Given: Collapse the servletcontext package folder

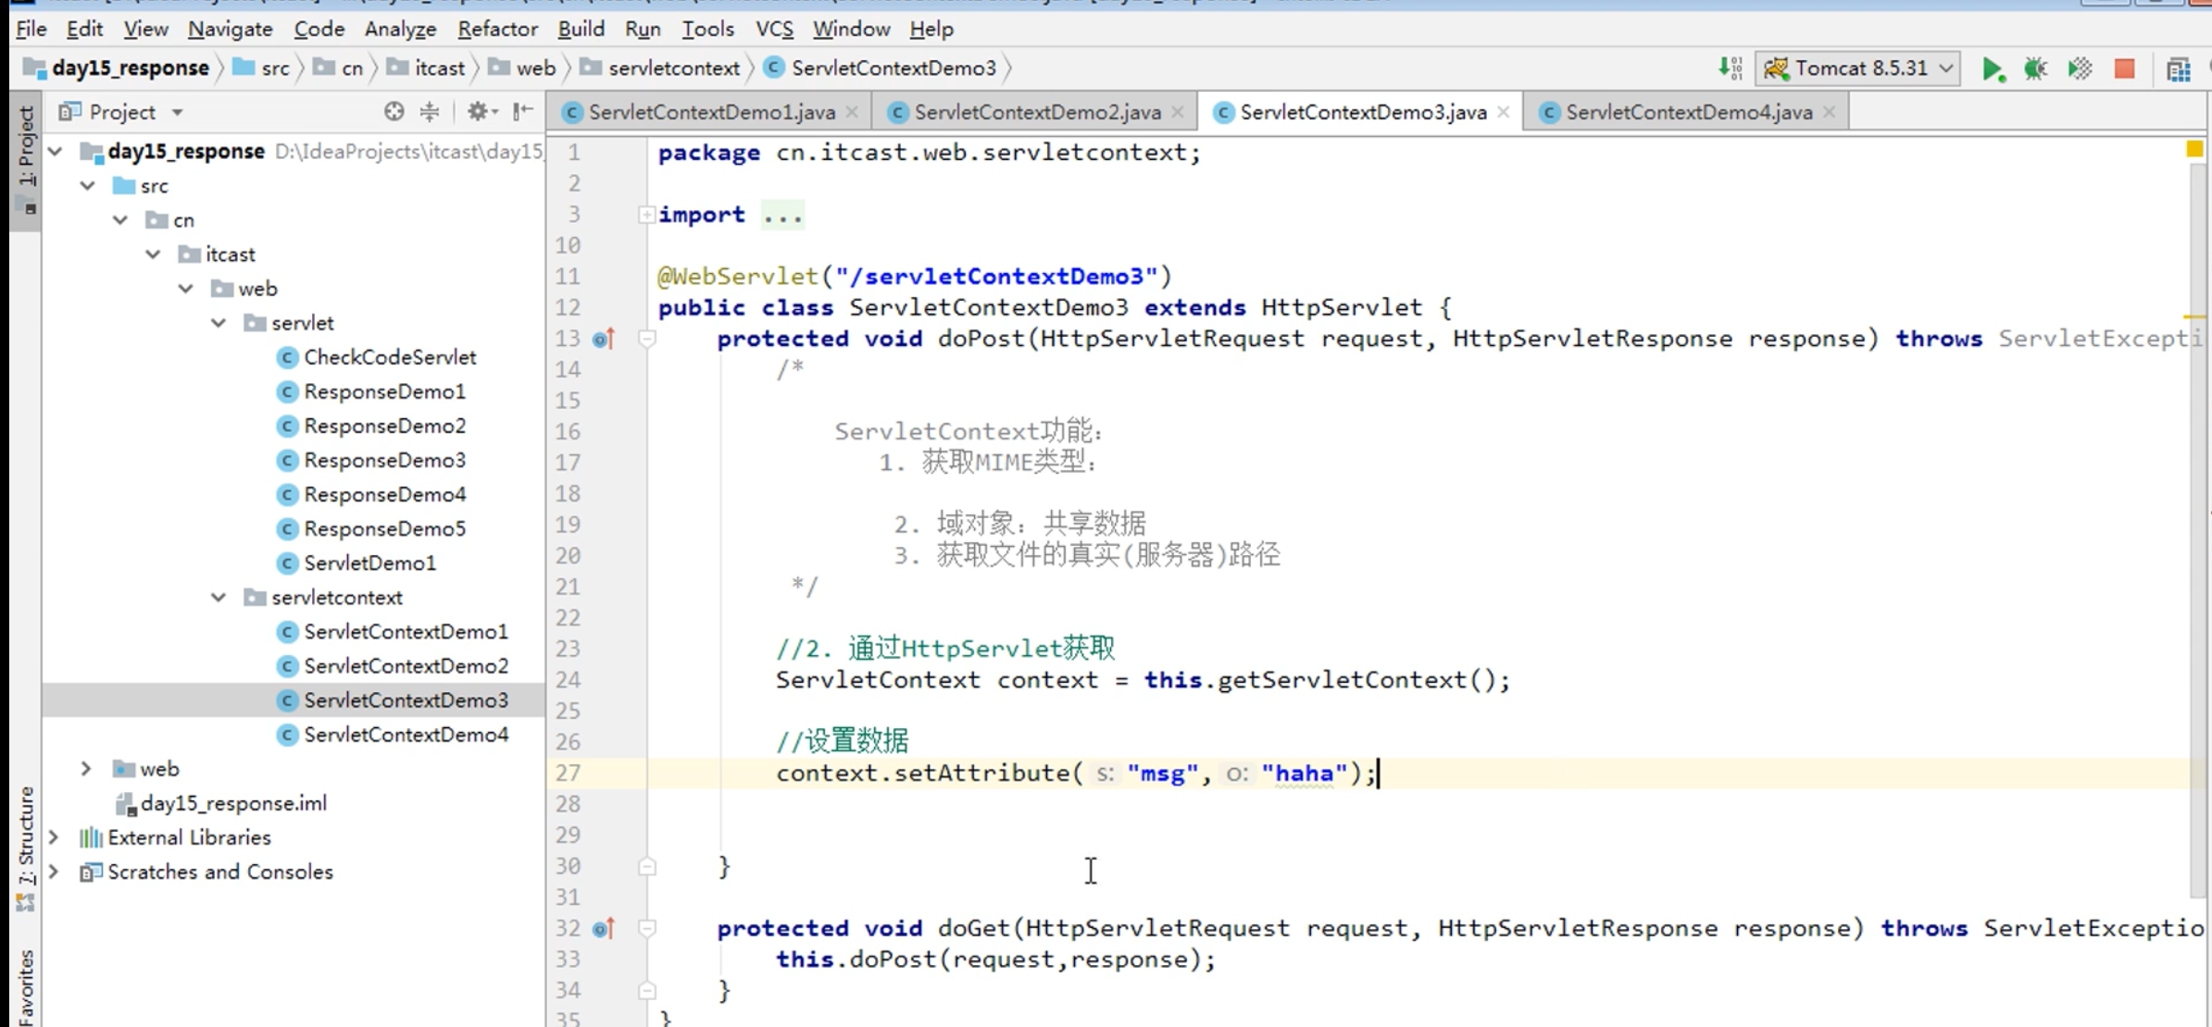Looking at the screenshot, I should pos(219,598).
